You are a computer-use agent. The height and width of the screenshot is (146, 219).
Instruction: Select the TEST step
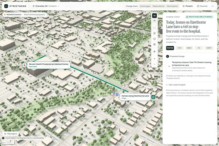tap(180, 48)
